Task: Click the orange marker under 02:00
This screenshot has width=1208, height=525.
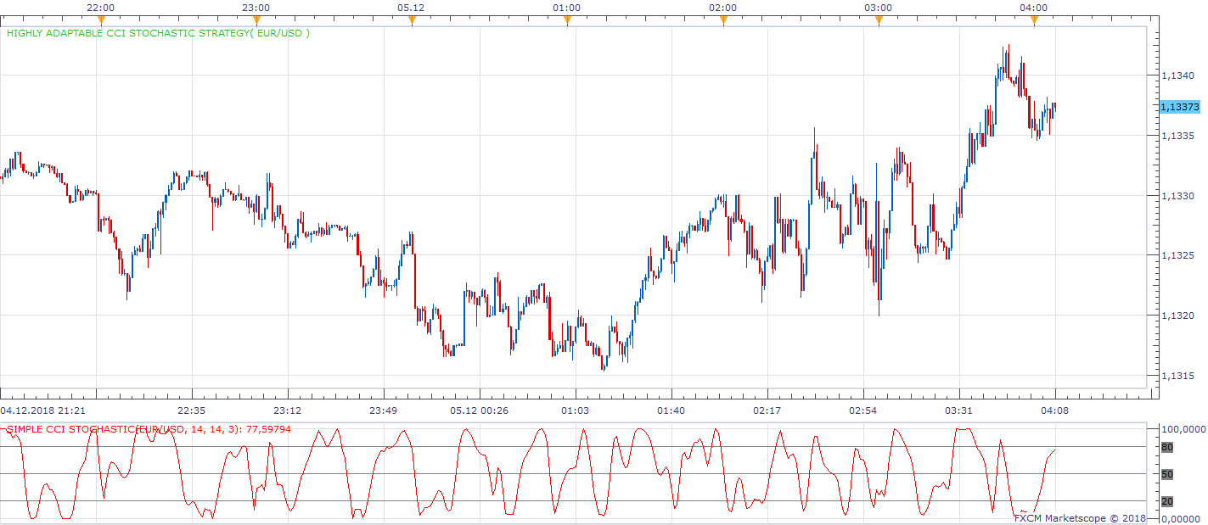Action: (722, 21)
